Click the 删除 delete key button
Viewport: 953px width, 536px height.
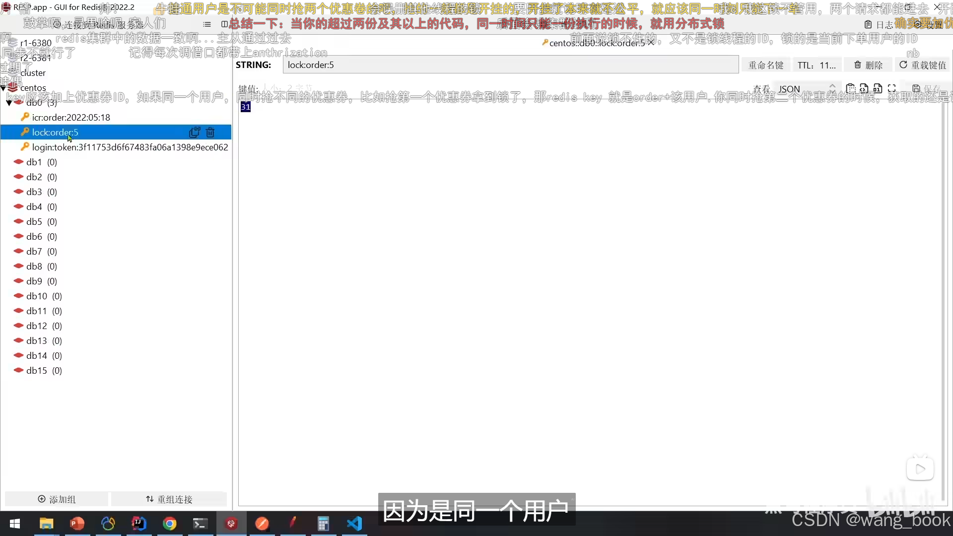[x=868, y=65]
